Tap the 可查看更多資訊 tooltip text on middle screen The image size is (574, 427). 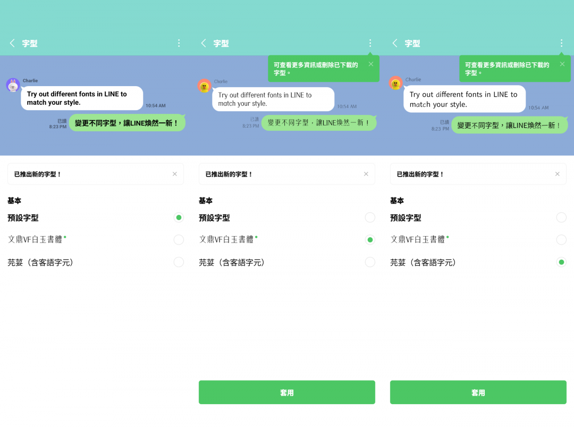[x=316, y=69]
